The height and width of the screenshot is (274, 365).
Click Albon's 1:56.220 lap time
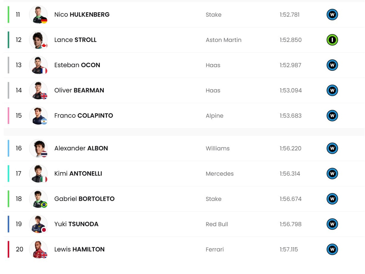pyautogui.click(x=290, y=148)
